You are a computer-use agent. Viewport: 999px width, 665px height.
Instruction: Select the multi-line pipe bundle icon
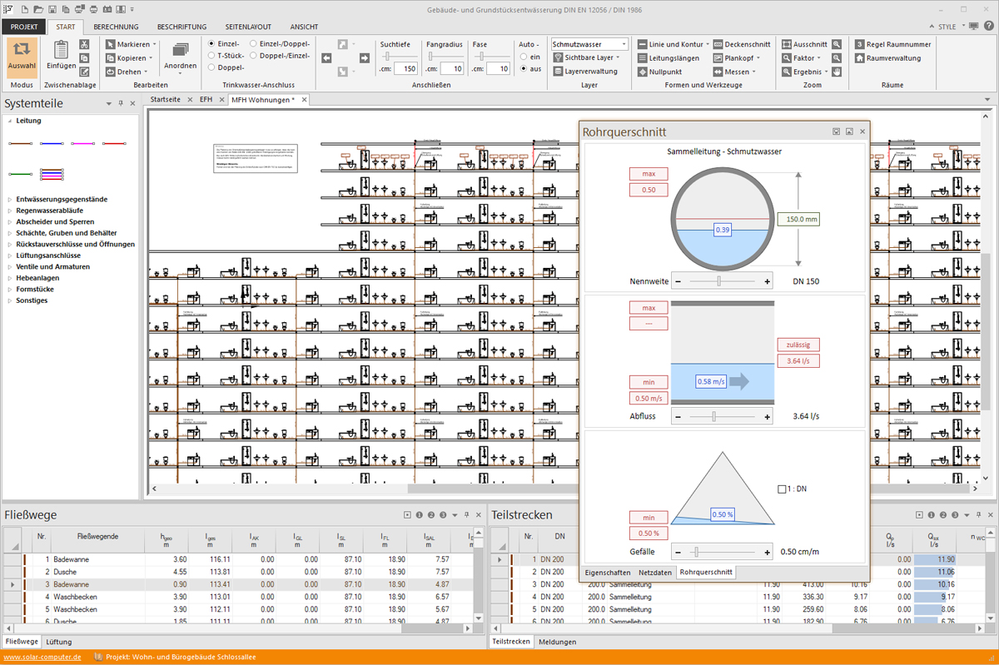coord(52,175)
